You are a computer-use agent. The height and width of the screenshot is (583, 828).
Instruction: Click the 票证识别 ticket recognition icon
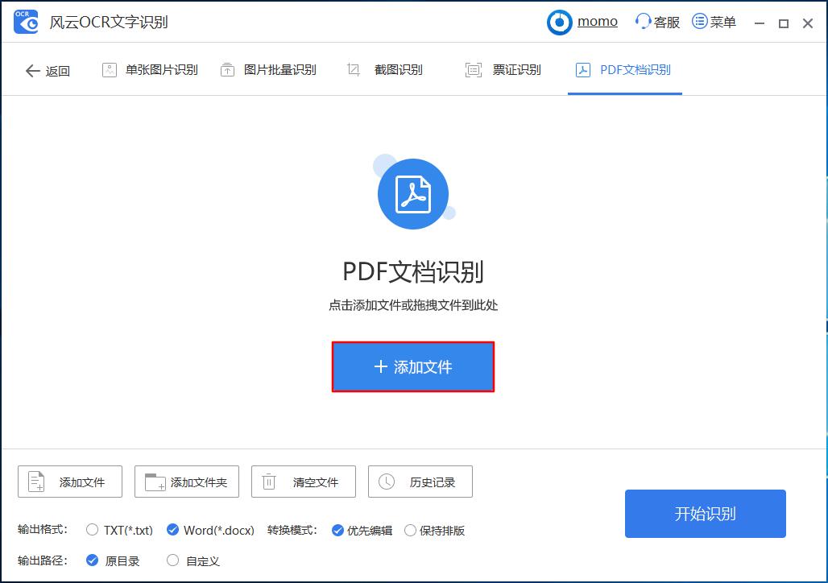[x=472, y=69]
